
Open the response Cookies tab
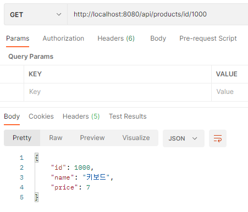[41, 116]
